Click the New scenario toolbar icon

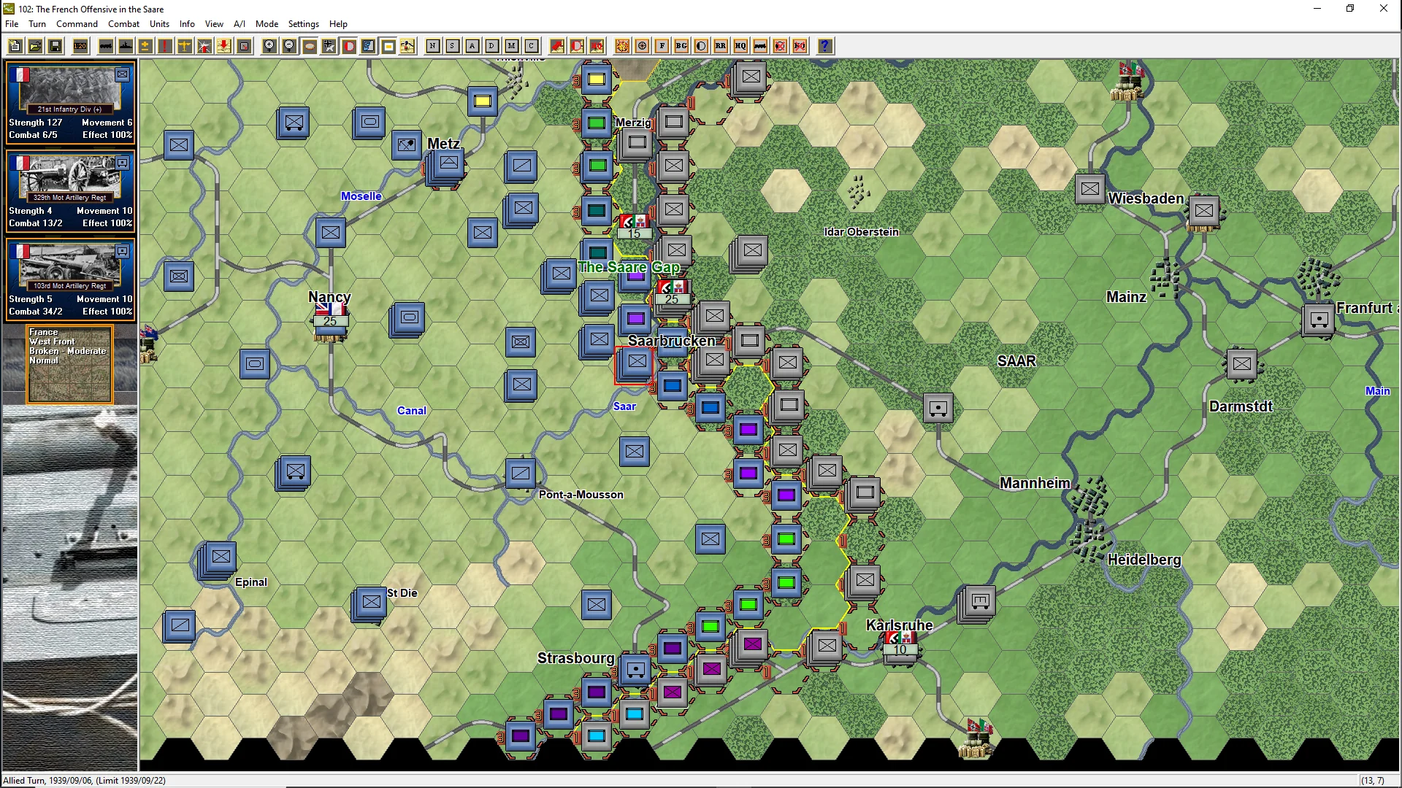(15, 46)
